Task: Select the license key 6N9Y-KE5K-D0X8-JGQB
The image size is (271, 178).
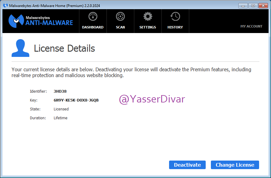Action: (x=76, y=100)
